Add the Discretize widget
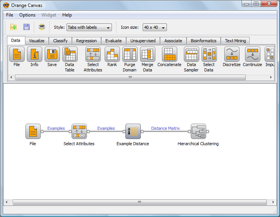 tap(232, 54)
